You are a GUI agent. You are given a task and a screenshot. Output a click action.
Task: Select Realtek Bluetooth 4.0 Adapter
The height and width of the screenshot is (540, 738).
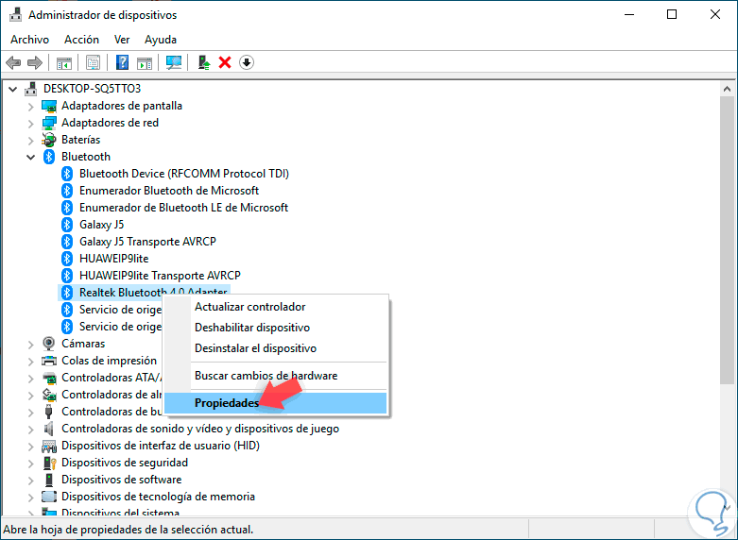tap(153, 292)
